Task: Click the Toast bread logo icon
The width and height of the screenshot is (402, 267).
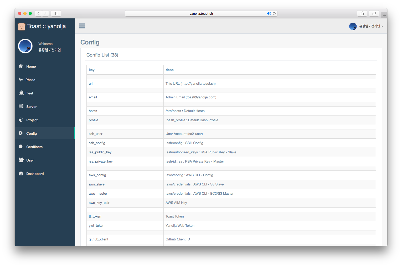Action: click(21, 26)
